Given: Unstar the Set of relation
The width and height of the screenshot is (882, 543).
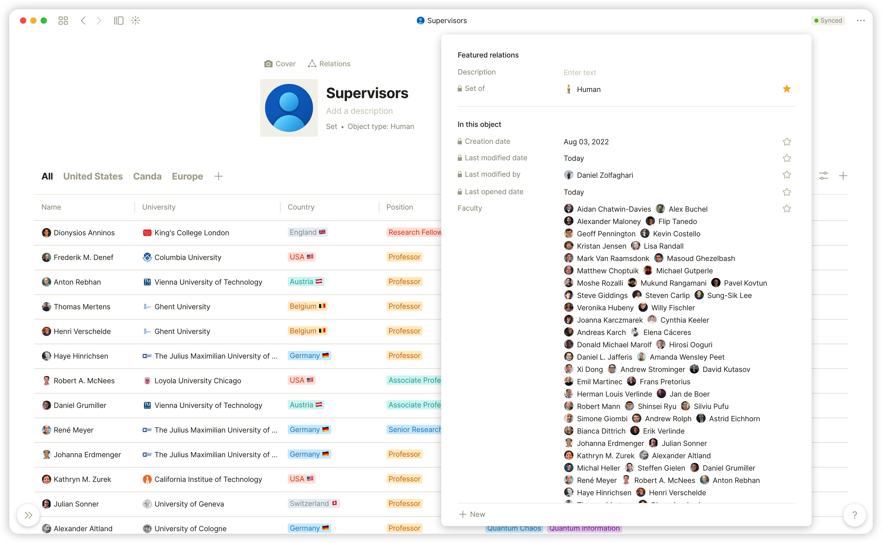Looking at the screenshot, I should pyautogui.click(x=787, y=89).
